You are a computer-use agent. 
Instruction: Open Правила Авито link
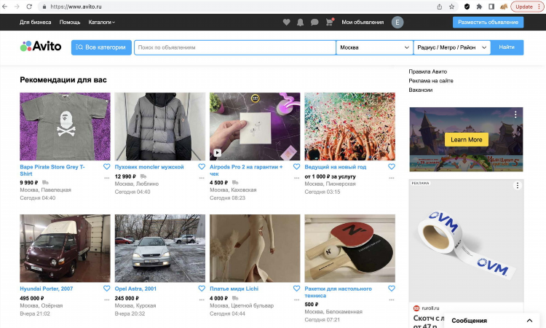pyautogui.click(x=427, y=71)
